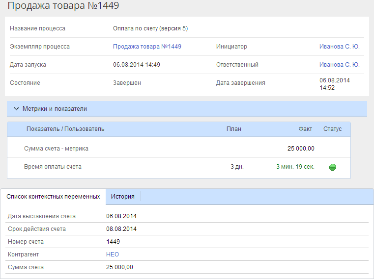The height and width of the screenshot is (279, 374).
Task: Click the Срок действия счета date 08.08.2014
Action: coord(121,229)
